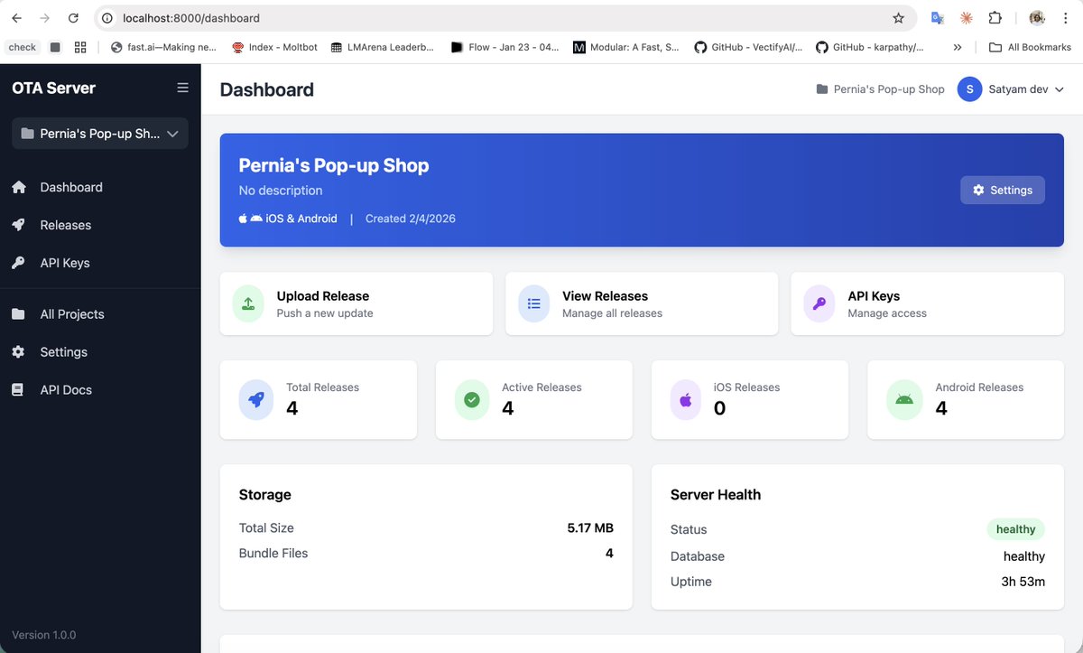Open the All Bookmarks folder
Screen dimensions: 1083x653
1030,47
